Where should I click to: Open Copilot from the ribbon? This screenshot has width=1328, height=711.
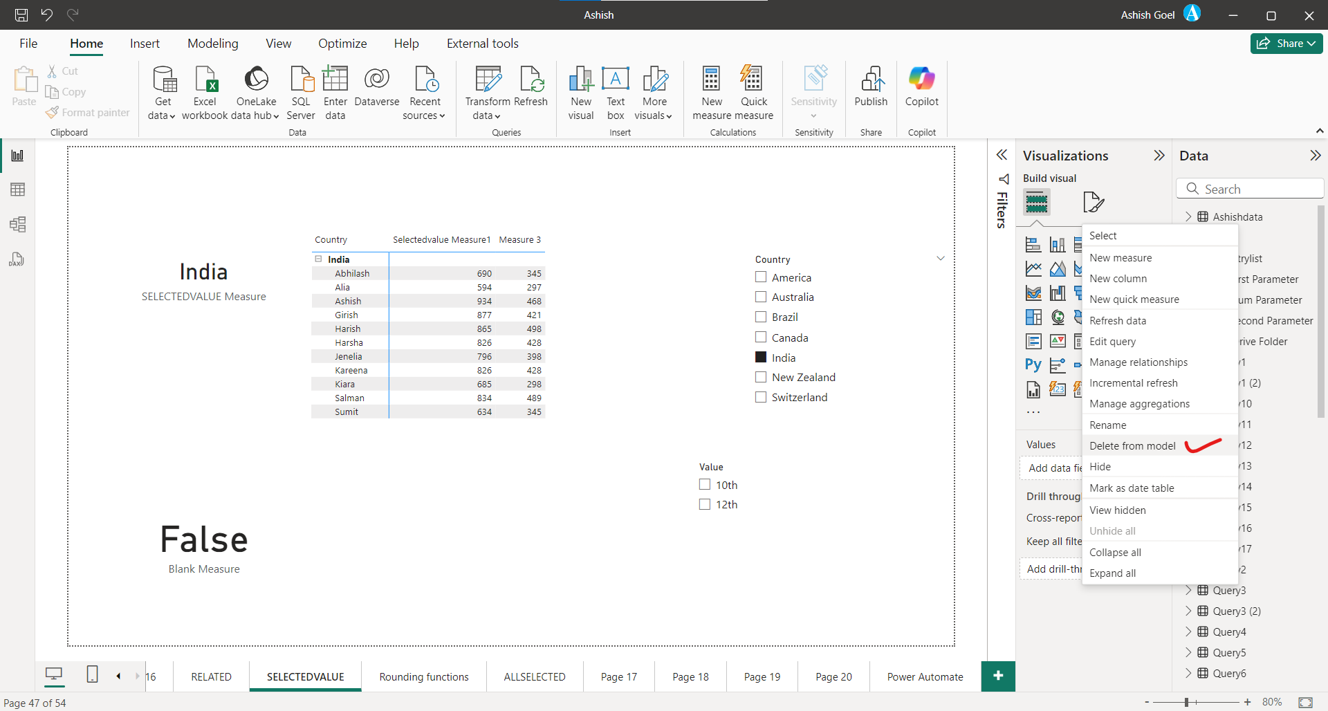[x=921, y=89]
